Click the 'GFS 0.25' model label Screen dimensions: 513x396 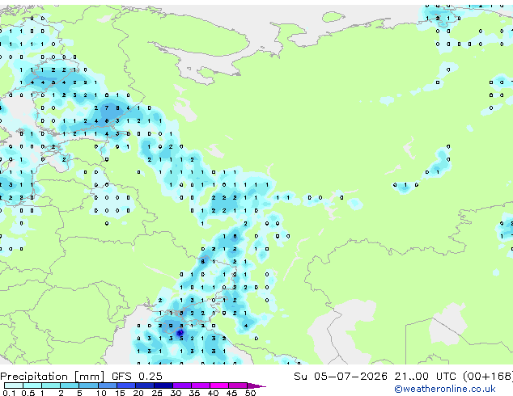click(137, 377)
